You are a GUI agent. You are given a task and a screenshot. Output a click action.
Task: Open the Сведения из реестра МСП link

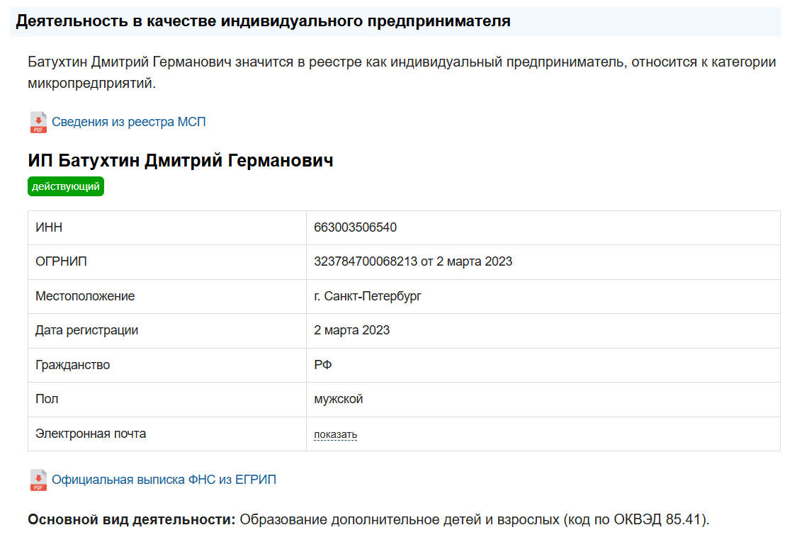128,121
